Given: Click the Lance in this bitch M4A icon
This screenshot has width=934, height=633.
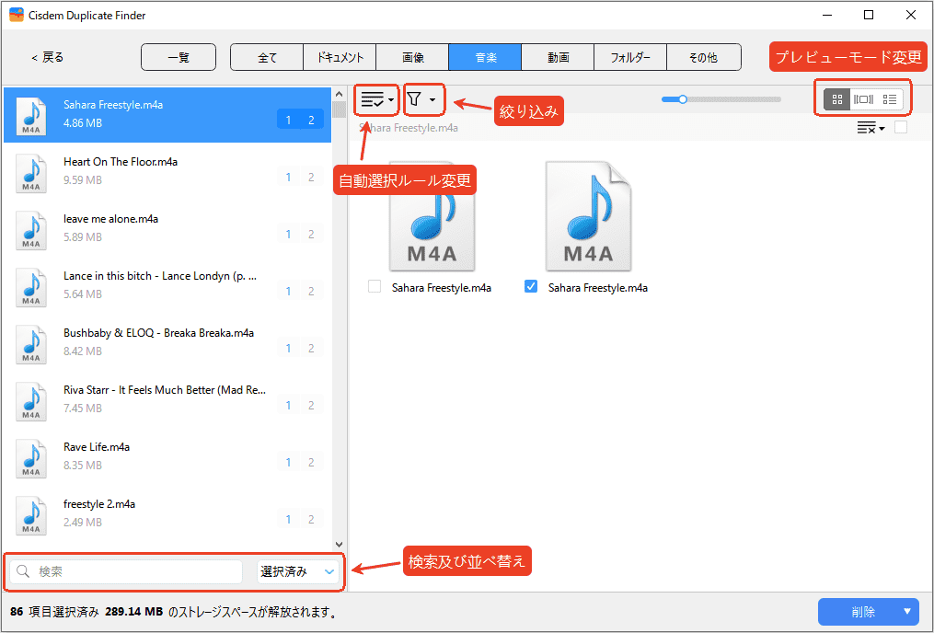Looking at the screenshot, I should [31, 287].
